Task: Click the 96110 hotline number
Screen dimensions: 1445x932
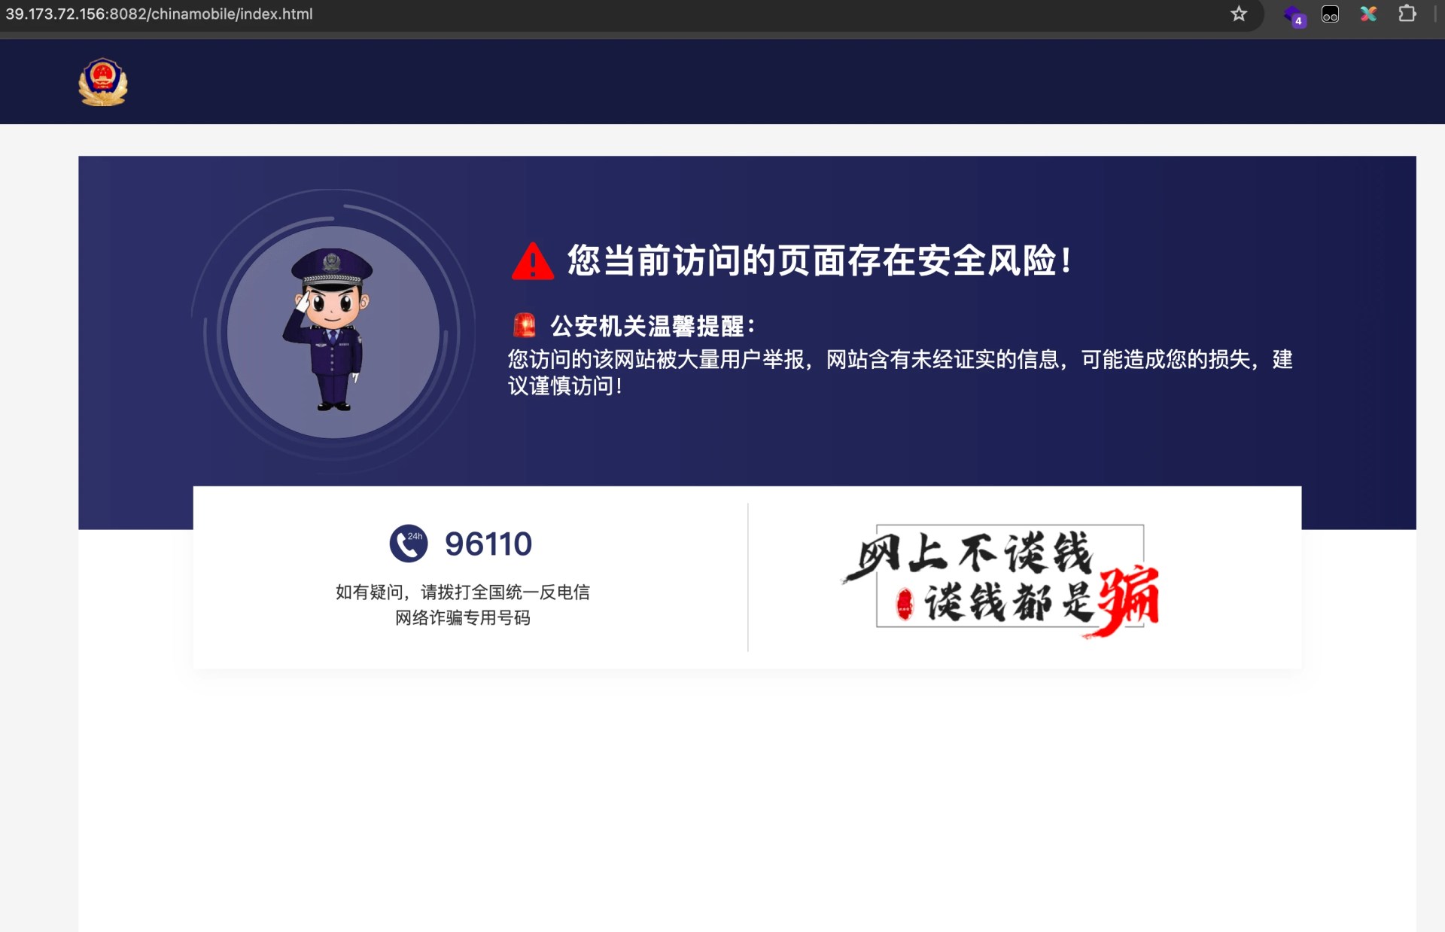Action: (488, 543)
